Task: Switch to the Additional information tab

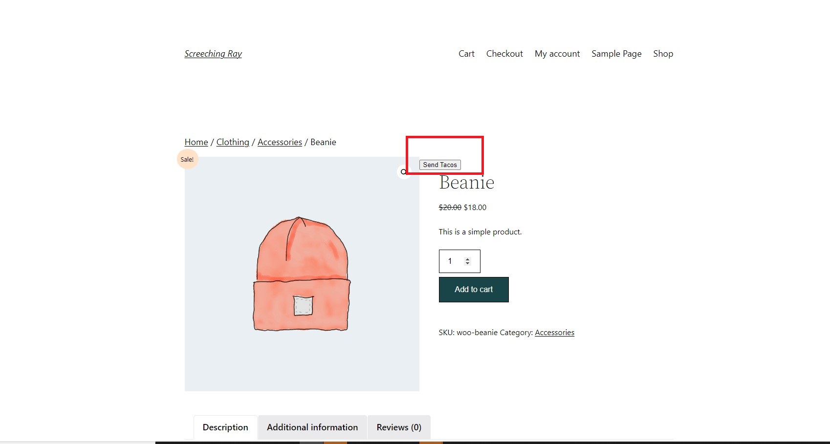Action: point(312,427)
